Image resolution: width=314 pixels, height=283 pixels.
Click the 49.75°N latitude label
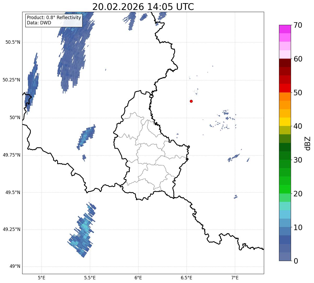click(x=11, y=155)
